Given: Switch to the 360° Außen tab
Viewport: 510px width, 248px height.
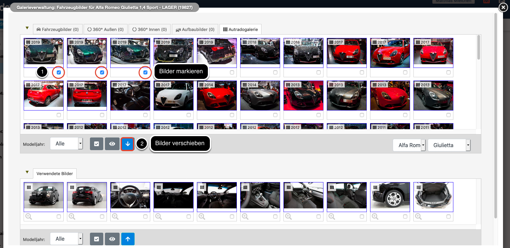Looking at the screenshot, I should click(105, 29).
